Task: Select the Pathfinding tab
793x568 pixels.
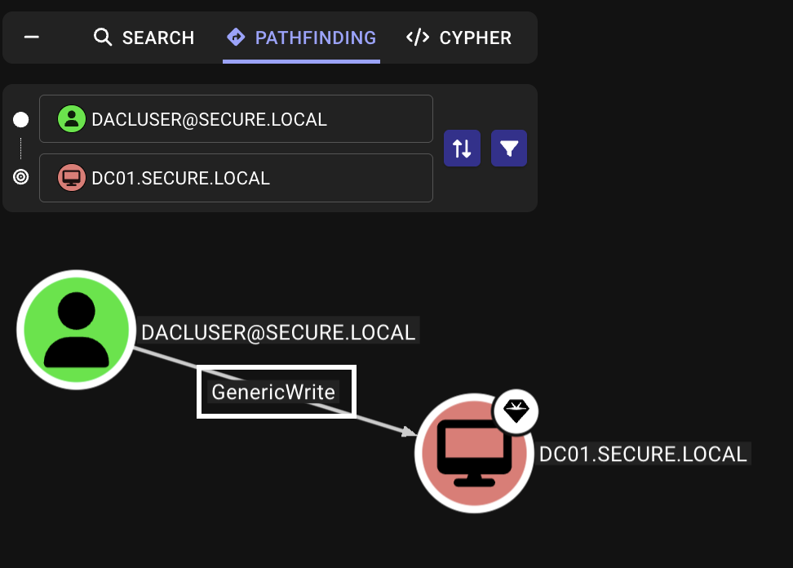Action: point(301,38)
